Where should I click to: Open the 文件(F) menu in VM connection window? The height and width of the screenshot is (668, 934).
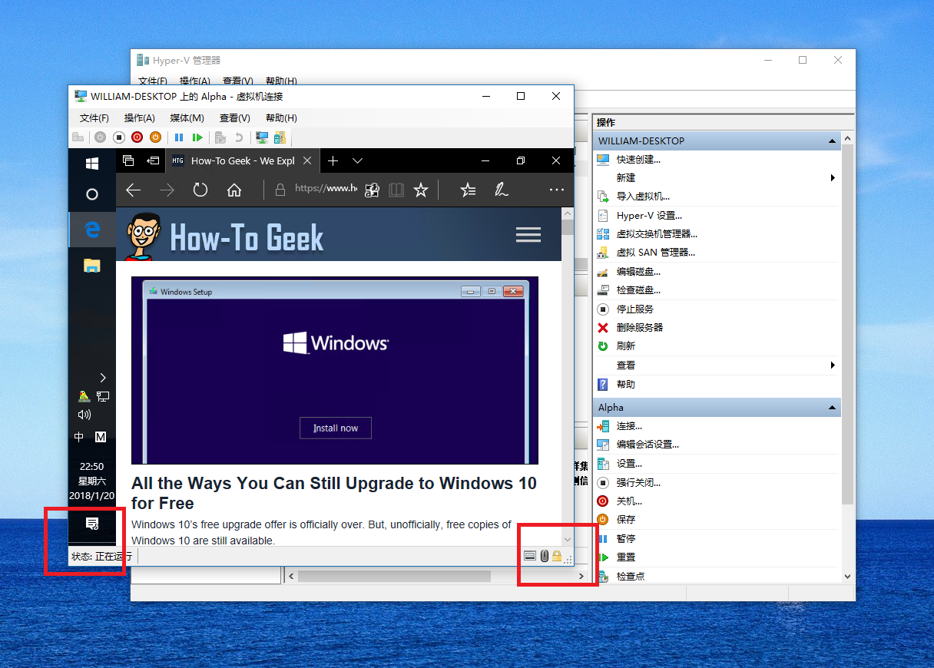[94, 118]
